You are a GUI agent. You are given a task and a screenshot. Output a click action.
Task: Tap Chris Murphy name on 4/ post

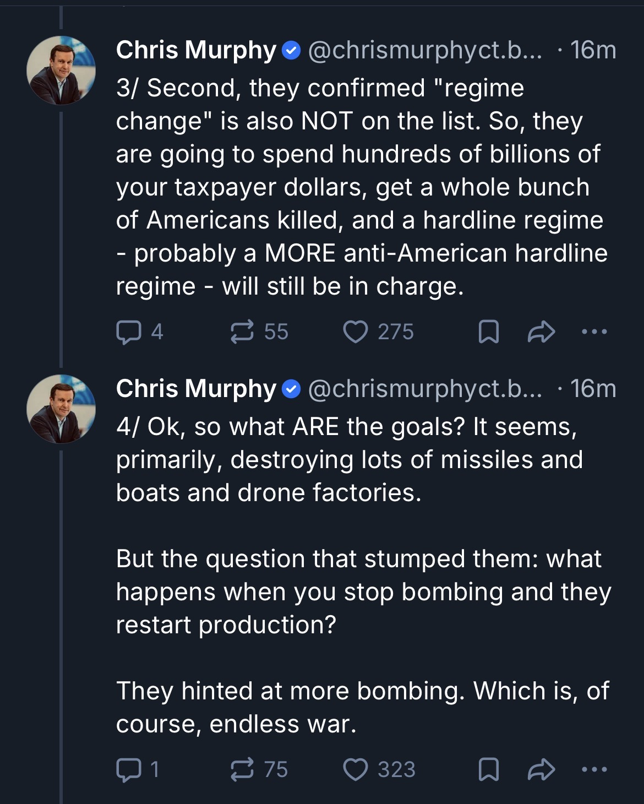[196, 389]
